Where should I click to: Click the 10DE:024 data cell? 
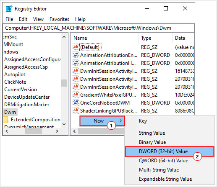click(184, 95)
